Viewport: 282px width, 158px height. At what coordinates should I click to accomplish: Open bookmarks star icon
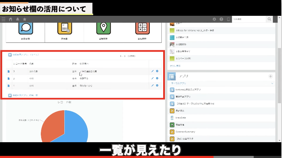point(25,19)
